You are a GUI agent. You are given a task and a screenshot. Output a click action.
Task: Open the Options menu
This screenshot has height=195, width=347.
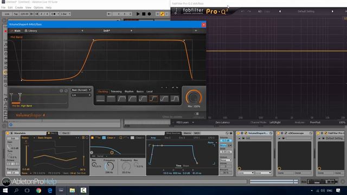pyautogui.click(x=38, y=8)
